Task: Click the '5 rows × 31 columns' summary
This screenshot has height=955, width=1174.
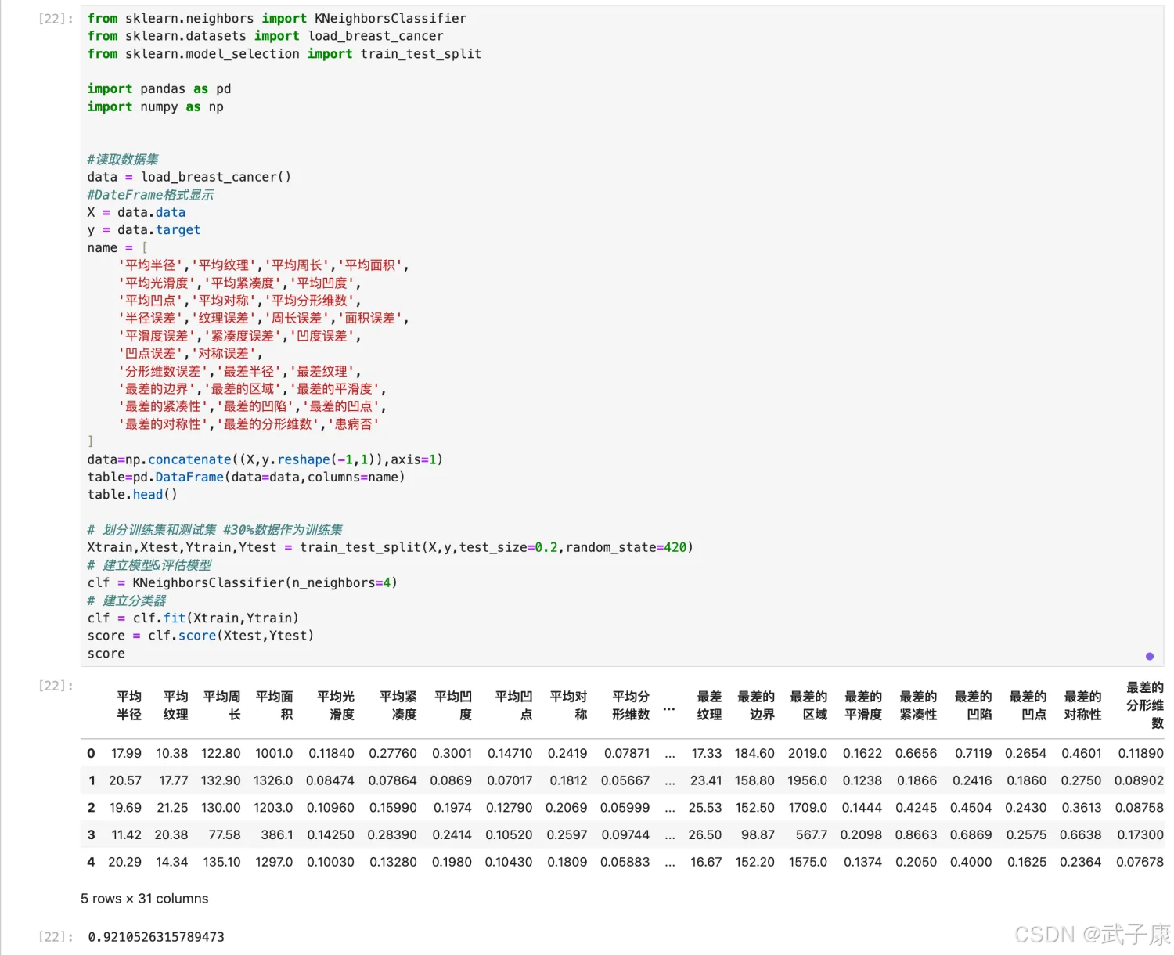Action: [145, 899]
